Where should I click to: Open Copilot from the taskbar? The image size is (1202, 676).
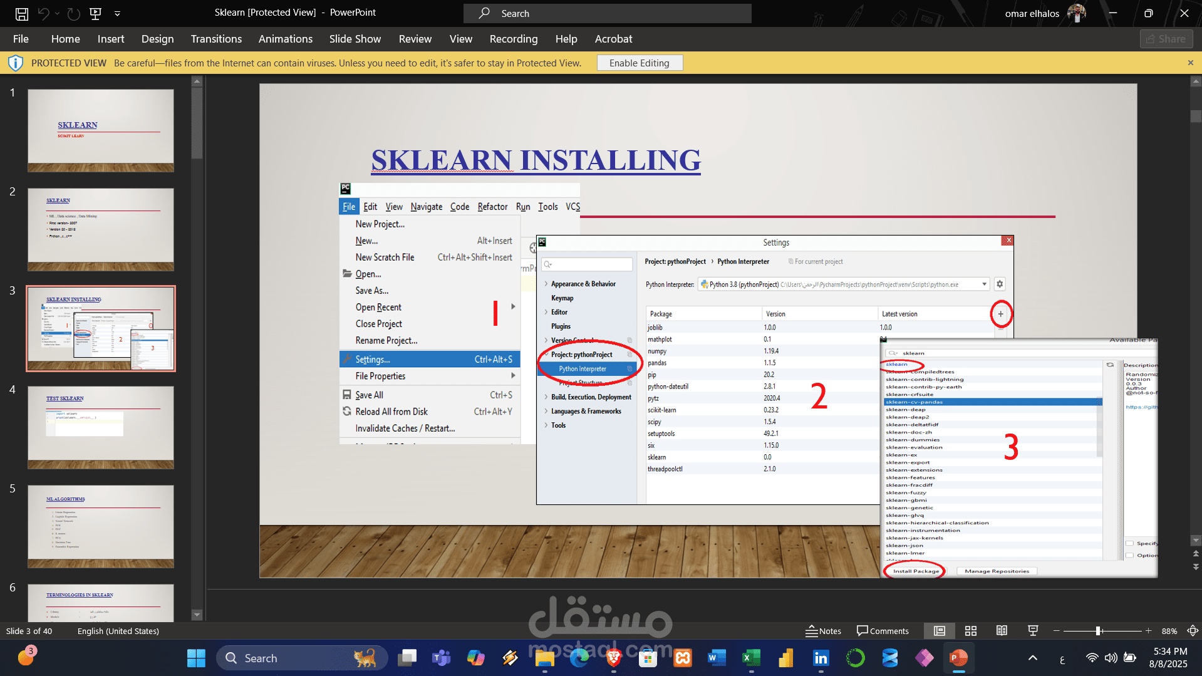point(476,658)
